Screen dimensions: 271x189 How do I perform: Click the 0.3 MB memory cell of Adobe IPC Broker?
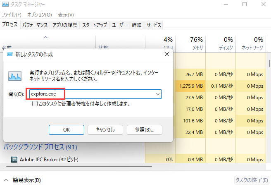tap(190, 159)
